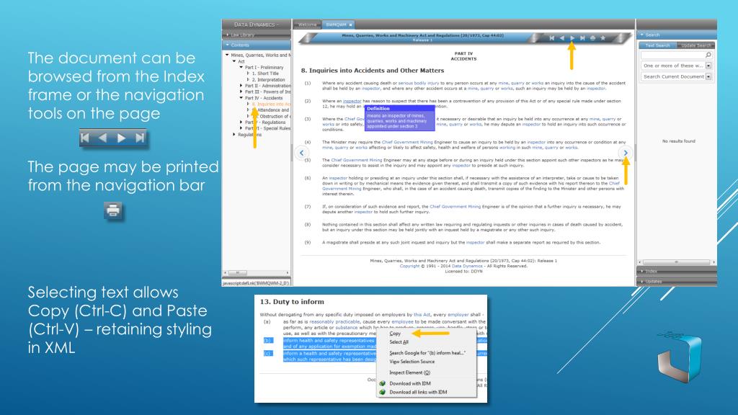Click search results horizontal scrollbar
Image resolution: width=738 pixels, height=415 pixels.
(x=677, y=262)
